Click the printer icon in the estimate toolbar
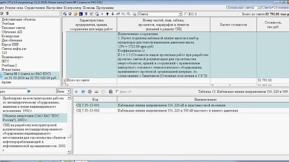Image resolution: width=289 pixels, height=162 pixels. [135, 14]
